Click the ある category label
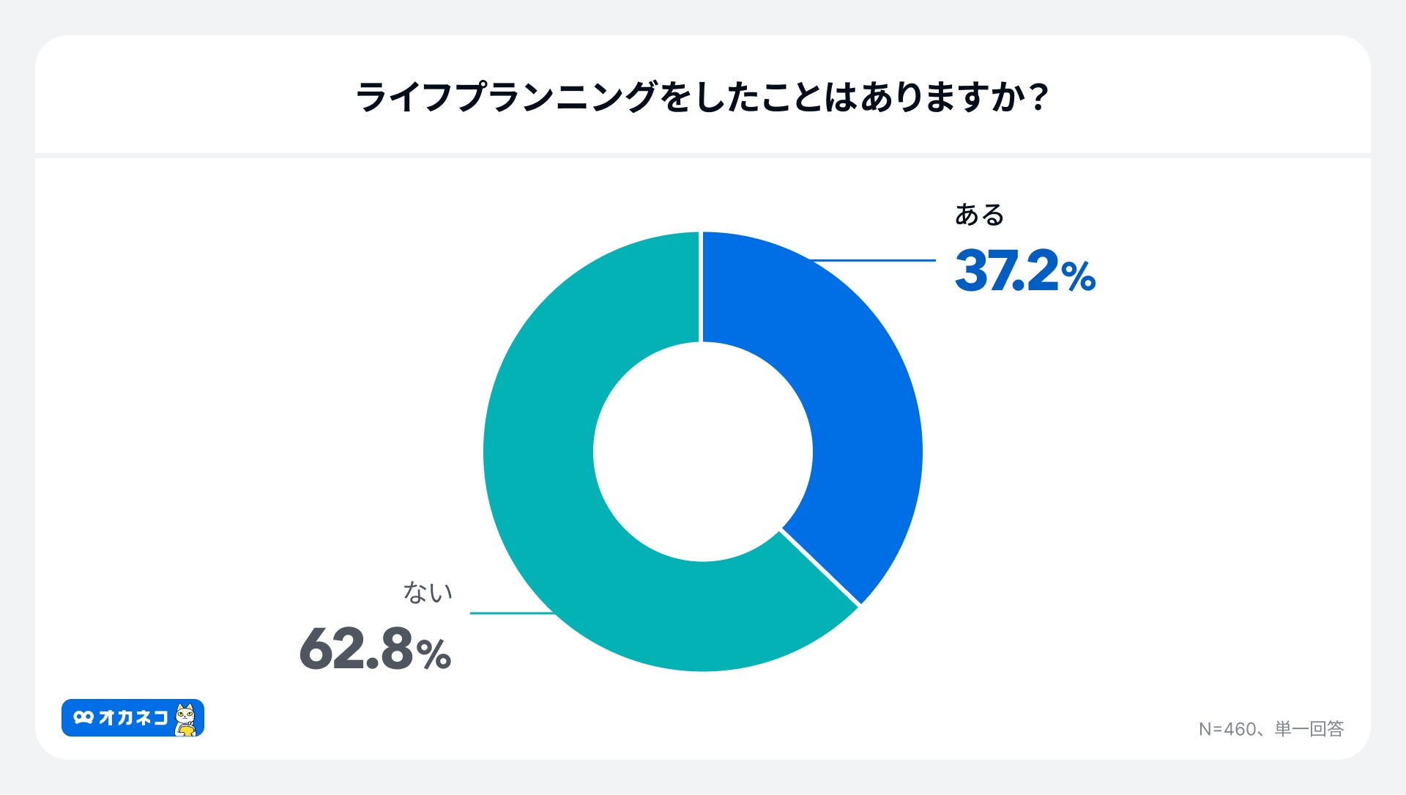1406x795 pixels. click(x=979, y=215)
